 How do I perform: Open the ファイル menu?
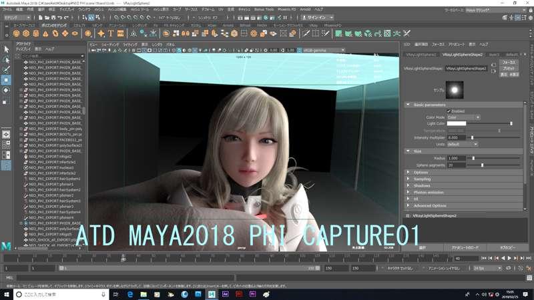(x=7, y=9)
